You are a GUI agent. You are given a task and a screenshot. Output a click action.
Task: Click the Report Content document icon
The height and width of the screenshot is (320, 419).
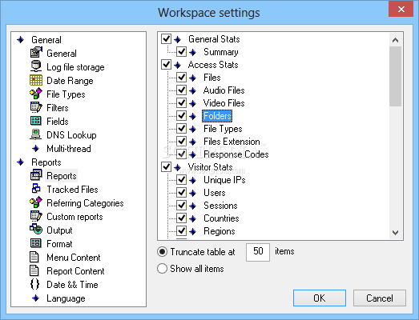point(34,270)
